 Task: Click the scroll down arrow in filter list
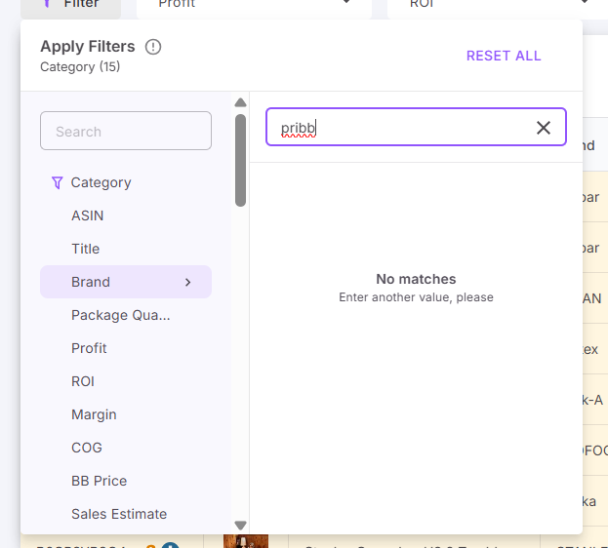(x=240, y=526)
